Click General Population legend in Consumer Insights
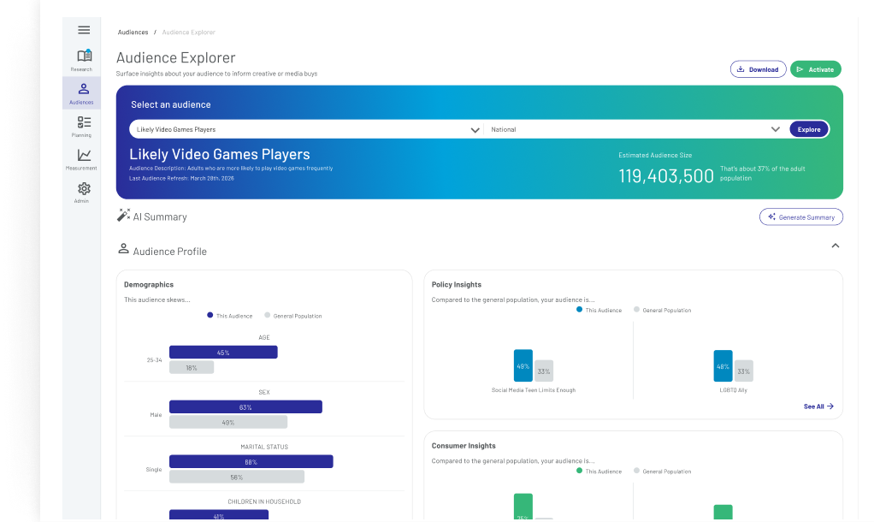 [662, 472]
